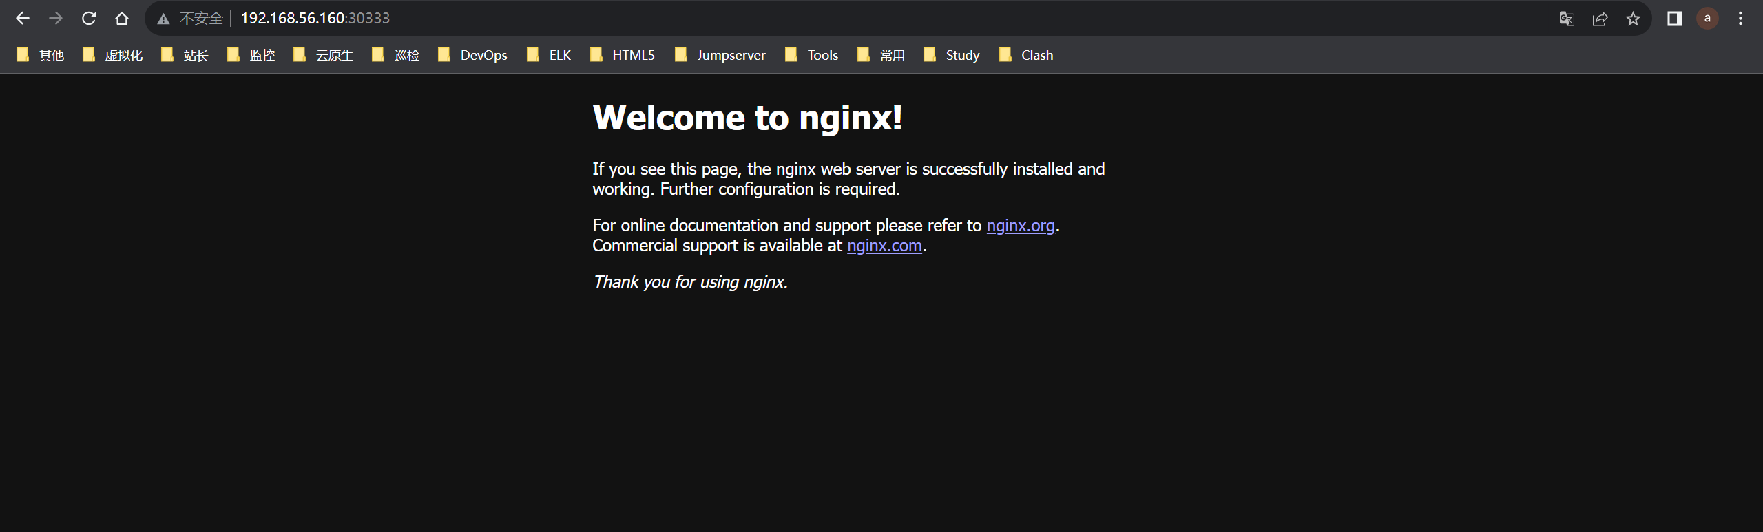Click the address bar URL 192.168.56.160:30333

315,19
